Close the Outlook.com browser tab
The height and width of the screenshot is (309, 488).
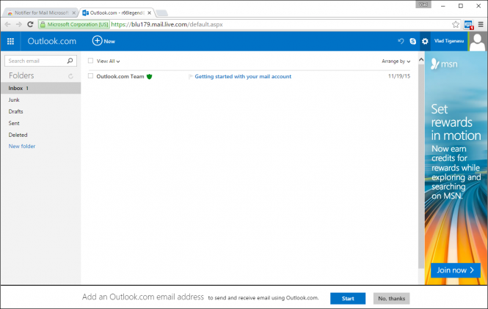(x=150, y=12)
